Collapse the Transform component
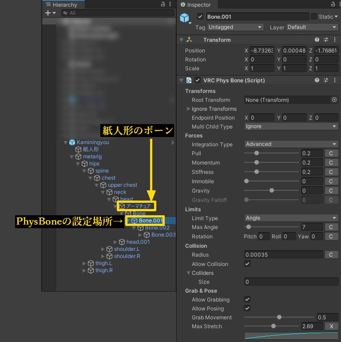 click(182, 40)
